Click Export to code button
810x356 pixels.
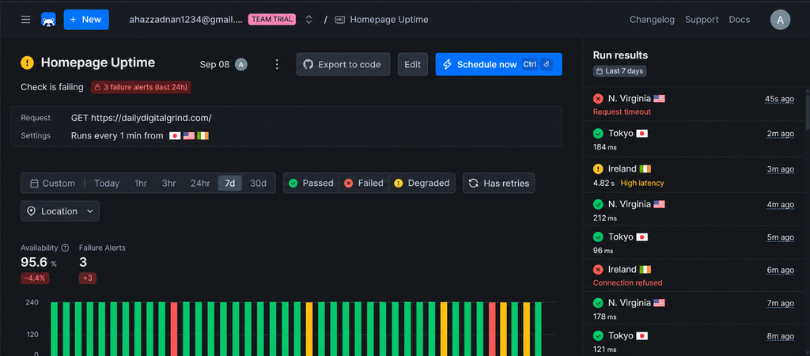pyautogui.click(x=343, y=64)
